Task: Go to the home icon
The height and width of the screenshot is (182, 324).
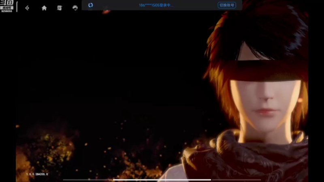Action: pos(44,8)
